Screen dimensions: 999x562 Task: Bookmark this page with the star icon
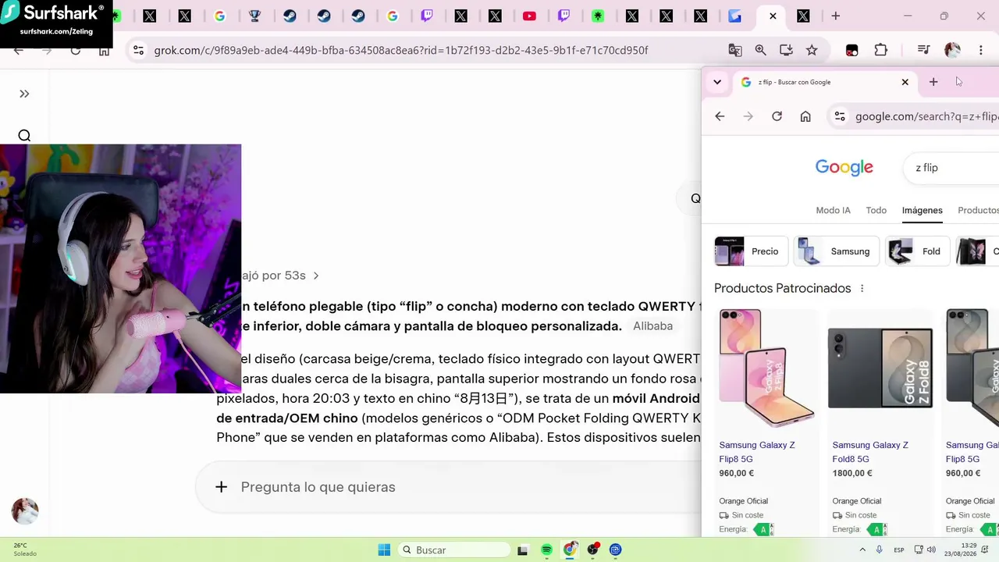[x=812, y=50]
